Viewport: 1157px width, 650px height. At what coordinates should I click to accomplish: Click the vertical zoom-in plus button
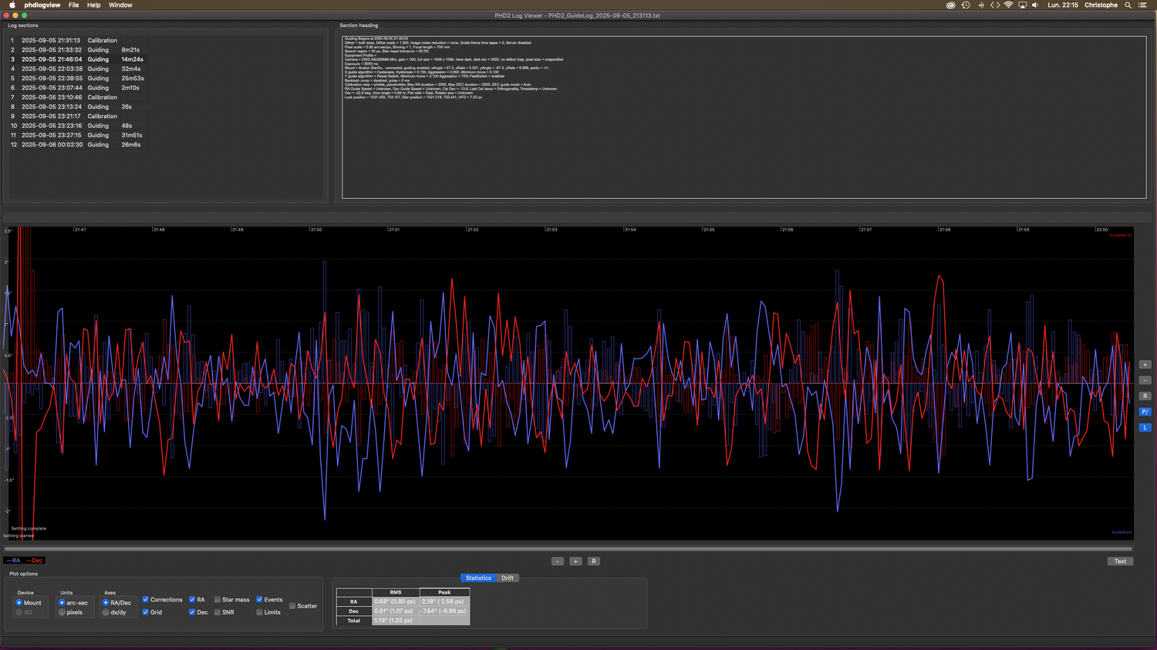tap(1145, 365)
